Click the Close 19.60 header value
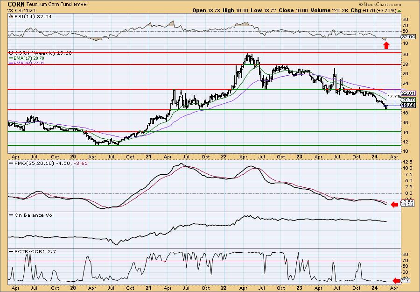 (294, 10)
